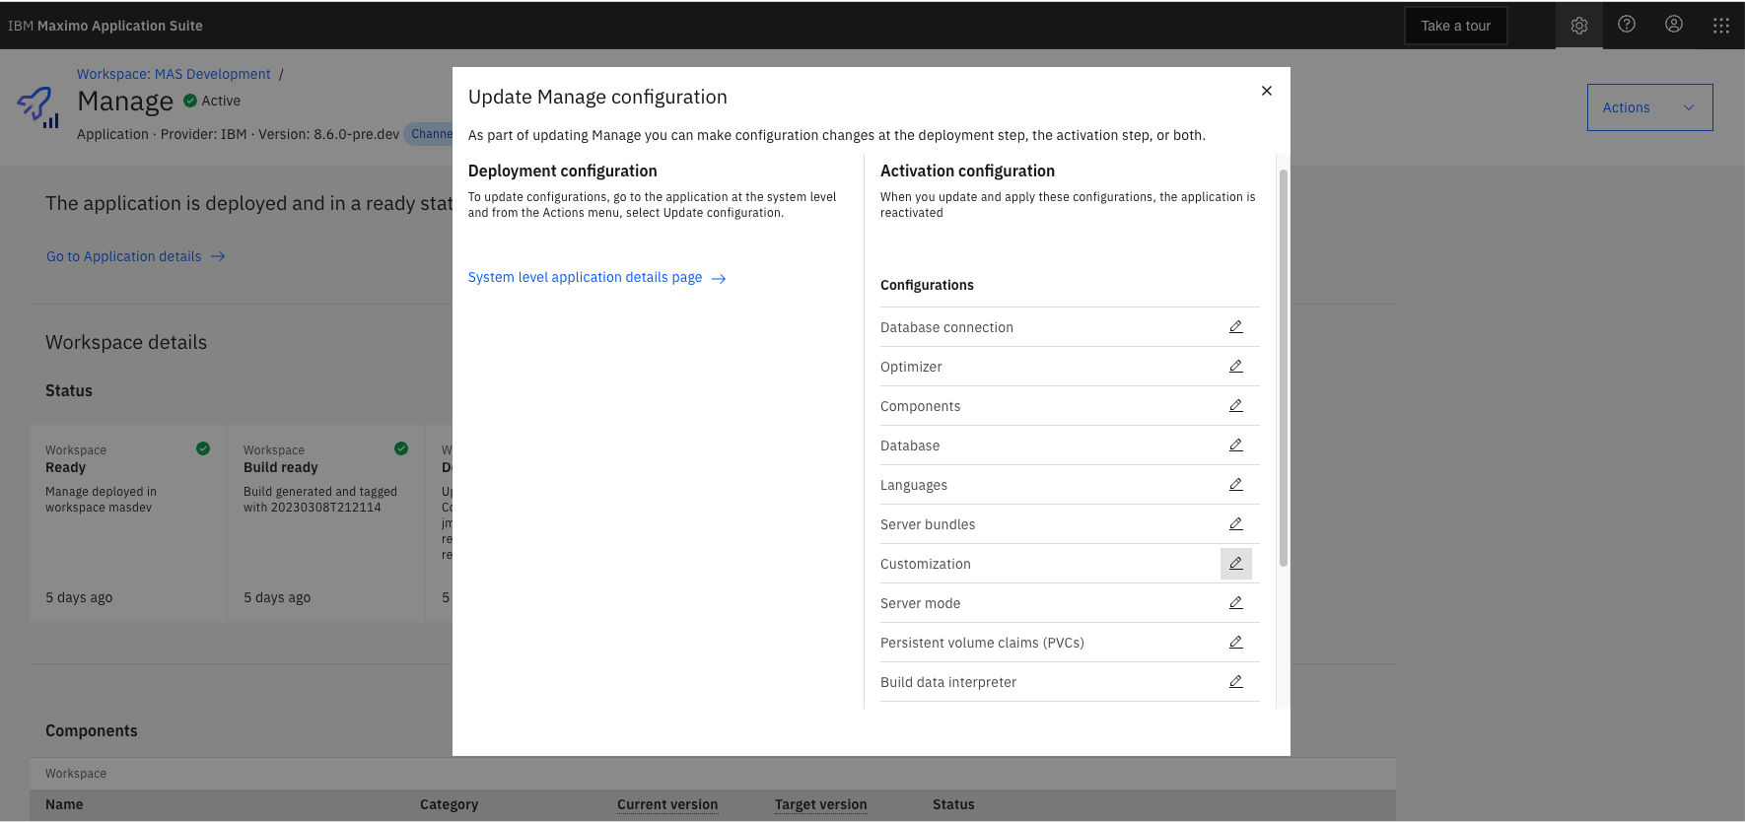Open the app switcher grid icon

tap(1721, 26)
